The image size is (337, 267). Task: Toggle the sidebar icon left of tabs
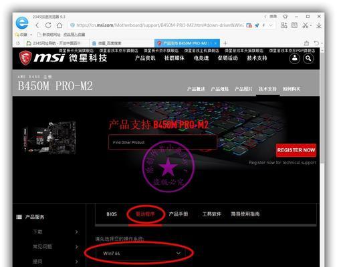pos(18,43)
